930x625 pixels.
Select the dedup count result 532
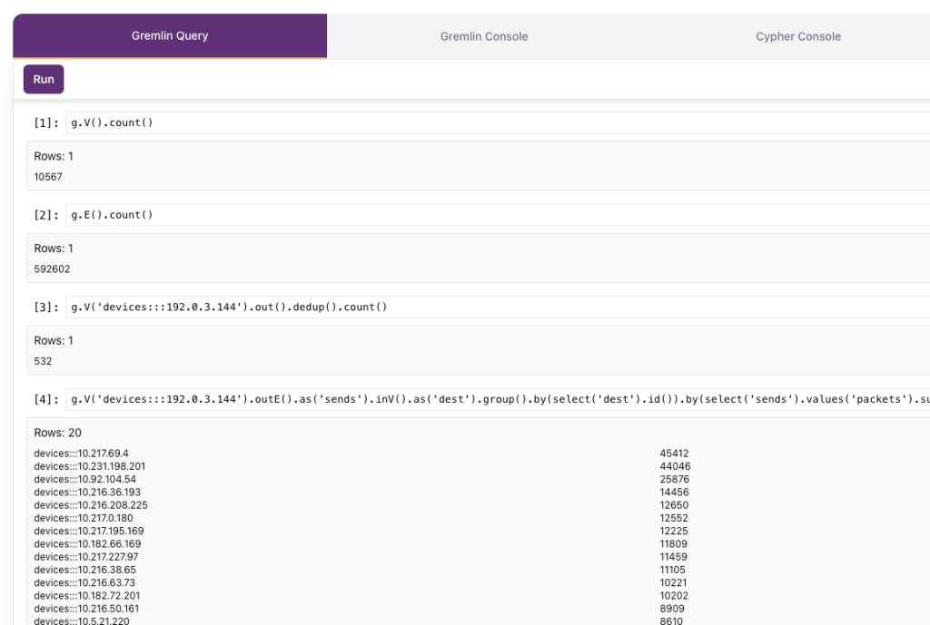click(x=43, y=361)
